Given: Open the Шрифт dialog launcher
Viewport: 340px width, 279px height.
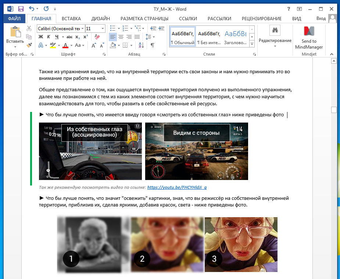Looking at the screenshot, I should tap(104, 54).
